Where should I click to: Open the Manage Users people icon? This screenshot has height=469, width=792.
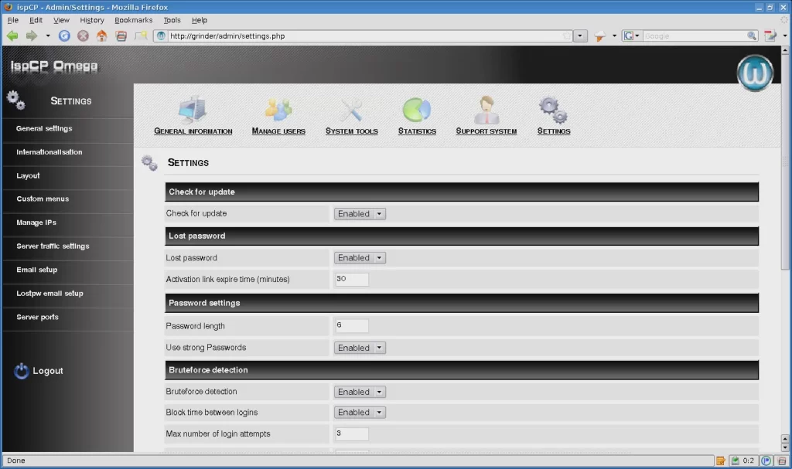(278, 110)
